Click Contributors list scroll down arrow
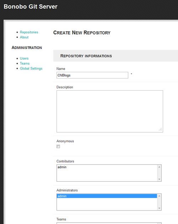This screenshot has width=178, height=224. tap(159, 179)
